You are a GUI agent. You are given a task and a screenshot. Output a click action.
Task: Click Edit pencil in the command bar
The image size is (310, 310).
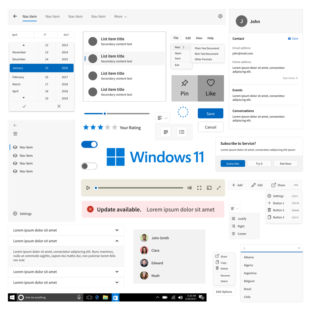coord(257,185)
